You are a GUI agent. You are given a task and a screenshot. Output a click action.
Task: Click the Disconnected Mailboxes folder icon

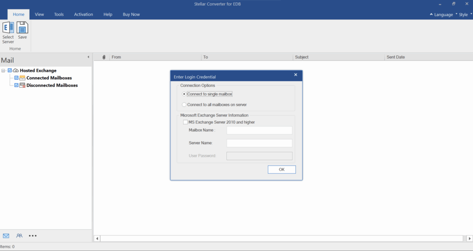pyautogui.click(x=22, y=85)
